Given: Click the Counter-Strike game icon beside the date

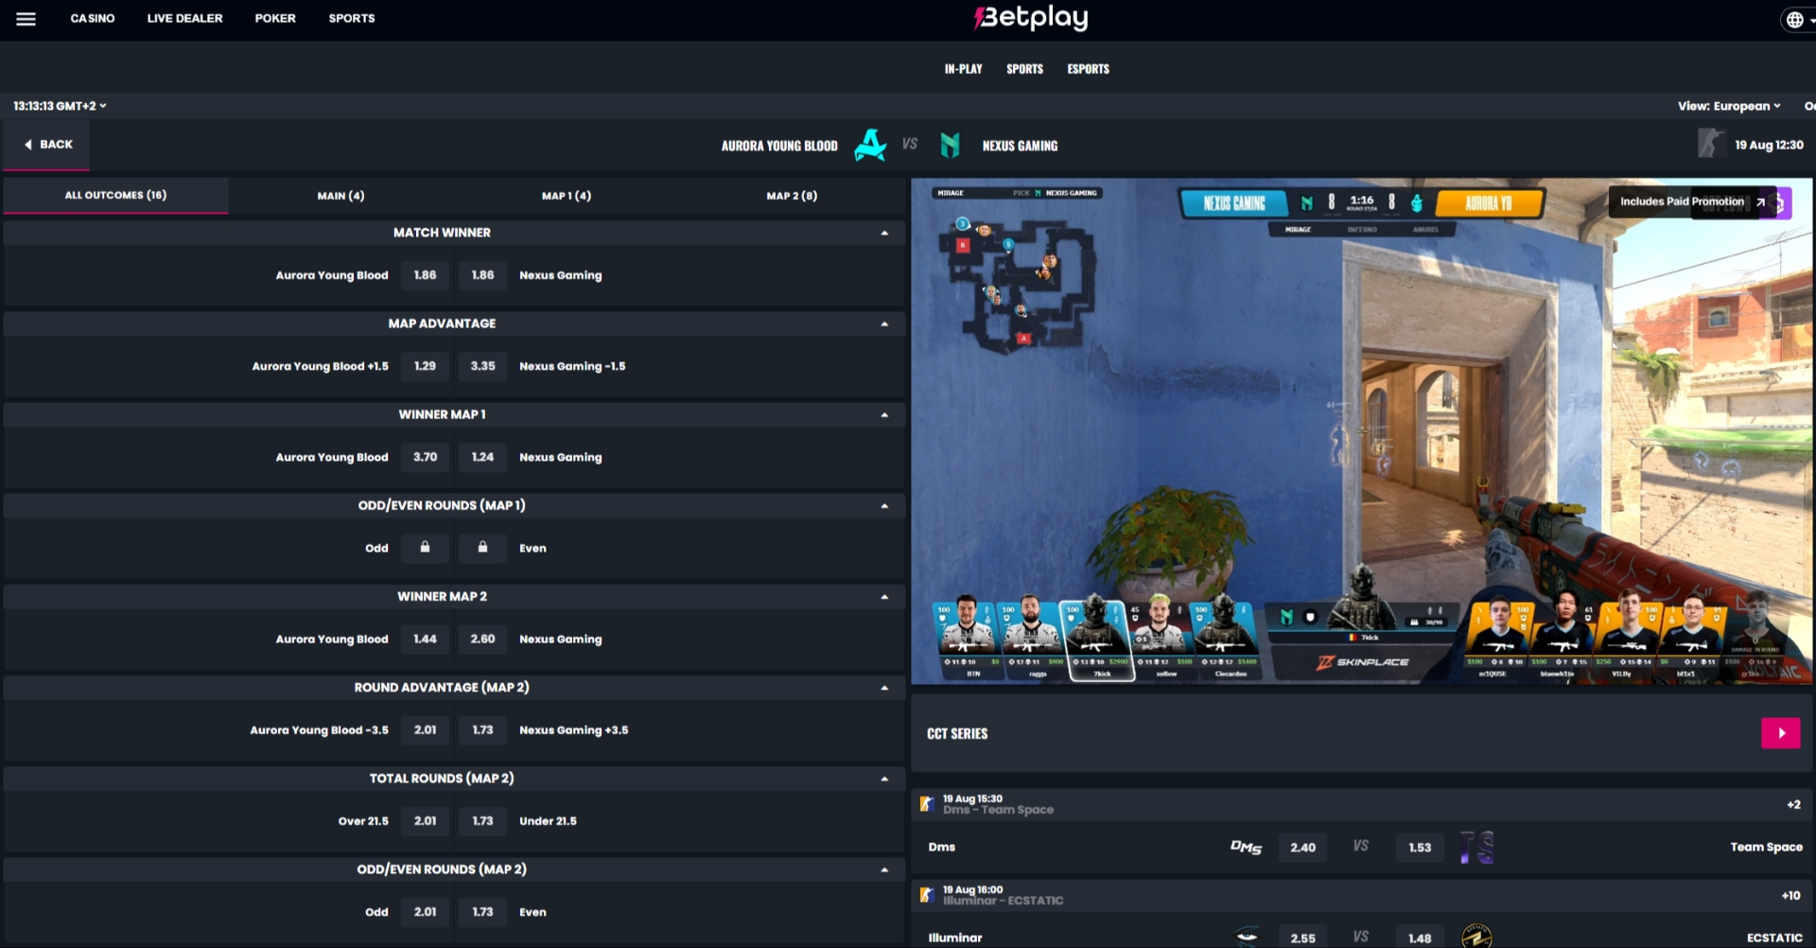Looking at the screenshot, I should (x=1710, y=144).
